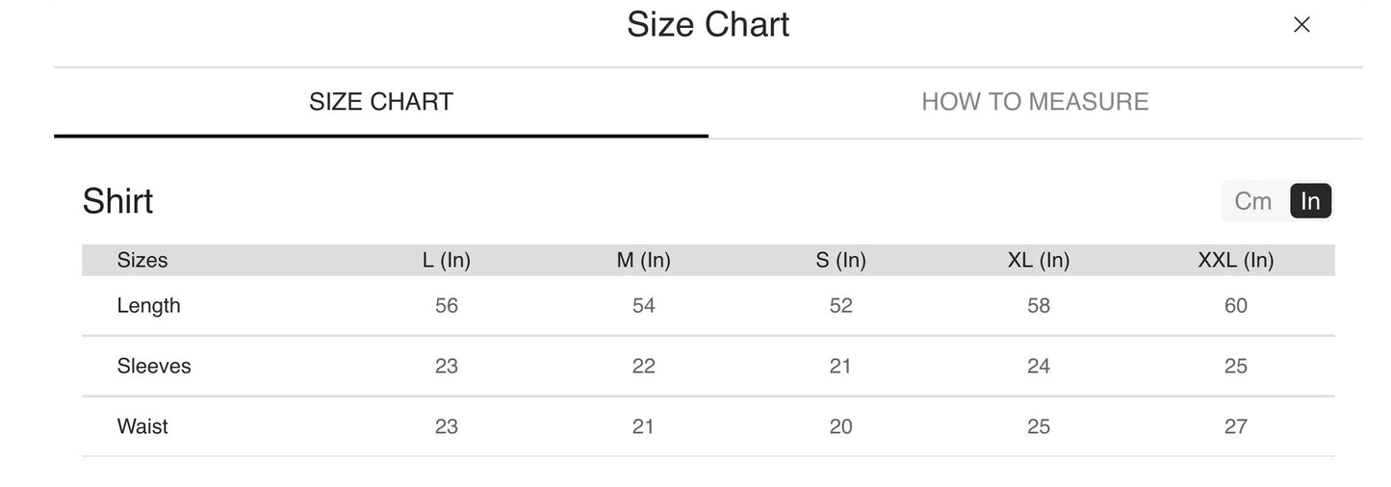Click the S length value 52
The height and width of the screenshot is (487, 1391).
(x=840, y=305)
